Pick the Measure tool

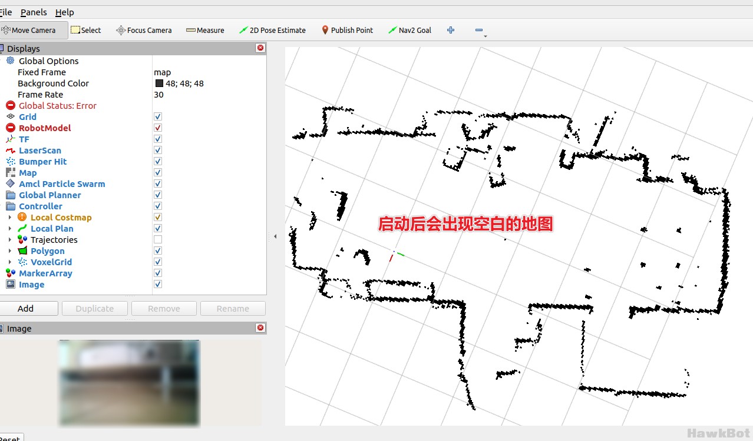coord(205,30)
